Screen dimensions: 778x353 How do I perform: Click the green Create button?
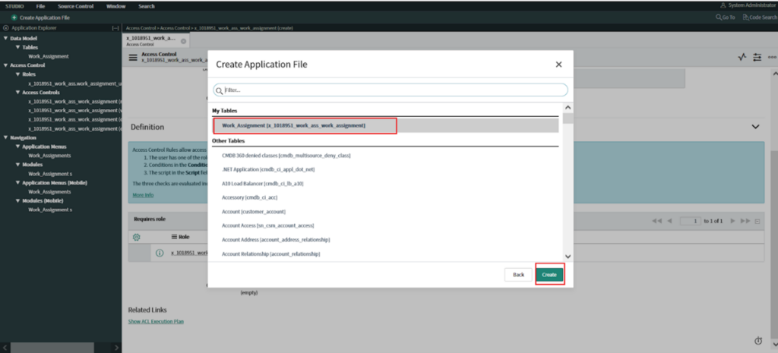tap(549, 274)
